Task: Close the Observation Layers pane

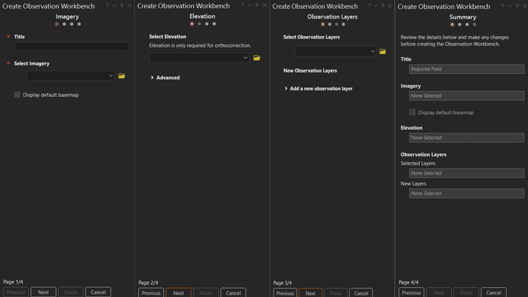Action: (389, 6)
